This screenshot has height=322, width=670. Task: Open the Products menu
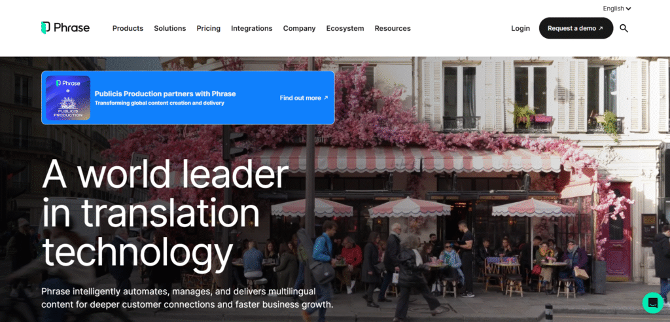(128, 28)
